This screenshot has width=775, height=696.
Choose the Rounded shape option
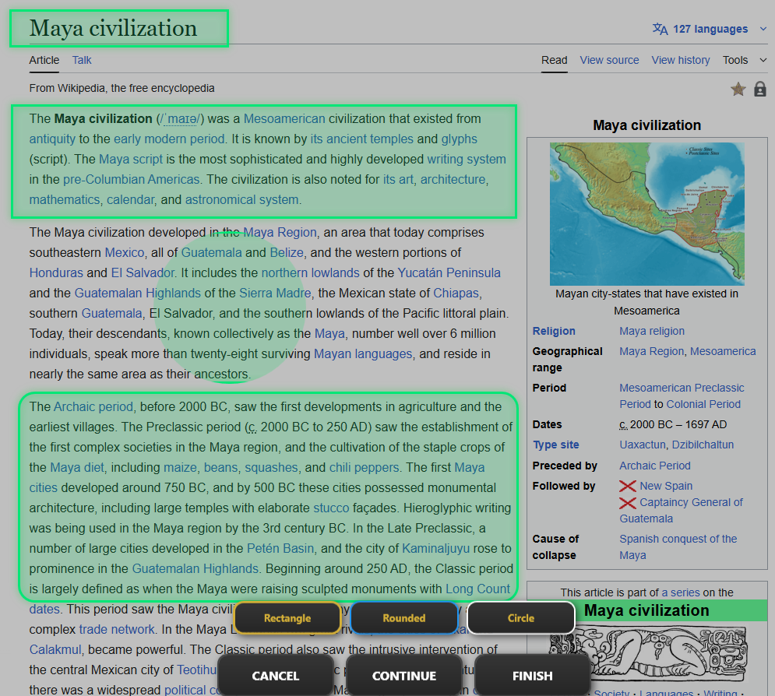(404, 618)
